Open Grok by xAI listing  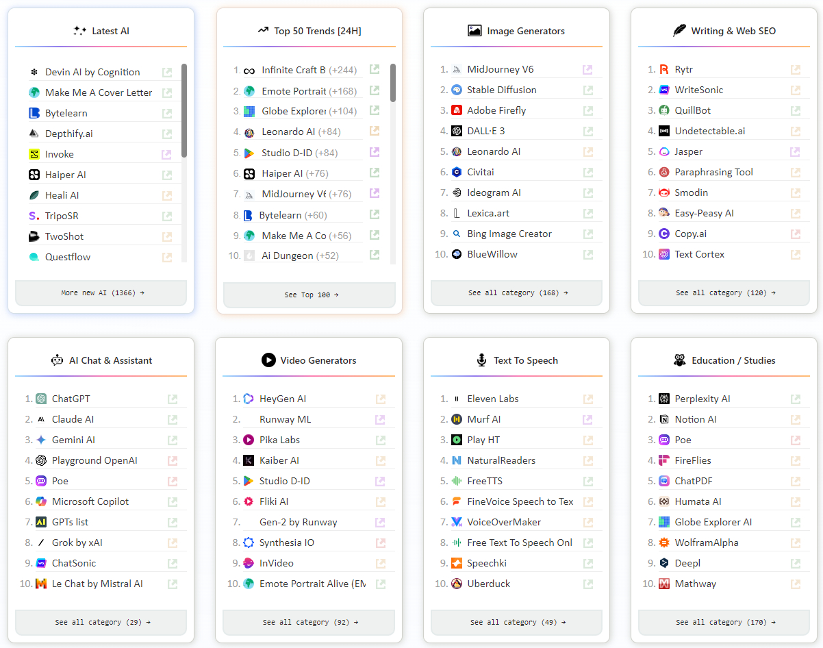pos(77,543)
